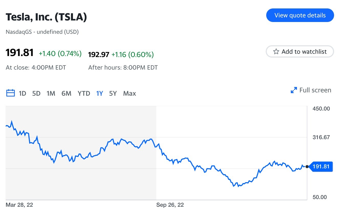Click the Sep 26, 22 date label
The image size is (342, 219).
pos(170,205)
